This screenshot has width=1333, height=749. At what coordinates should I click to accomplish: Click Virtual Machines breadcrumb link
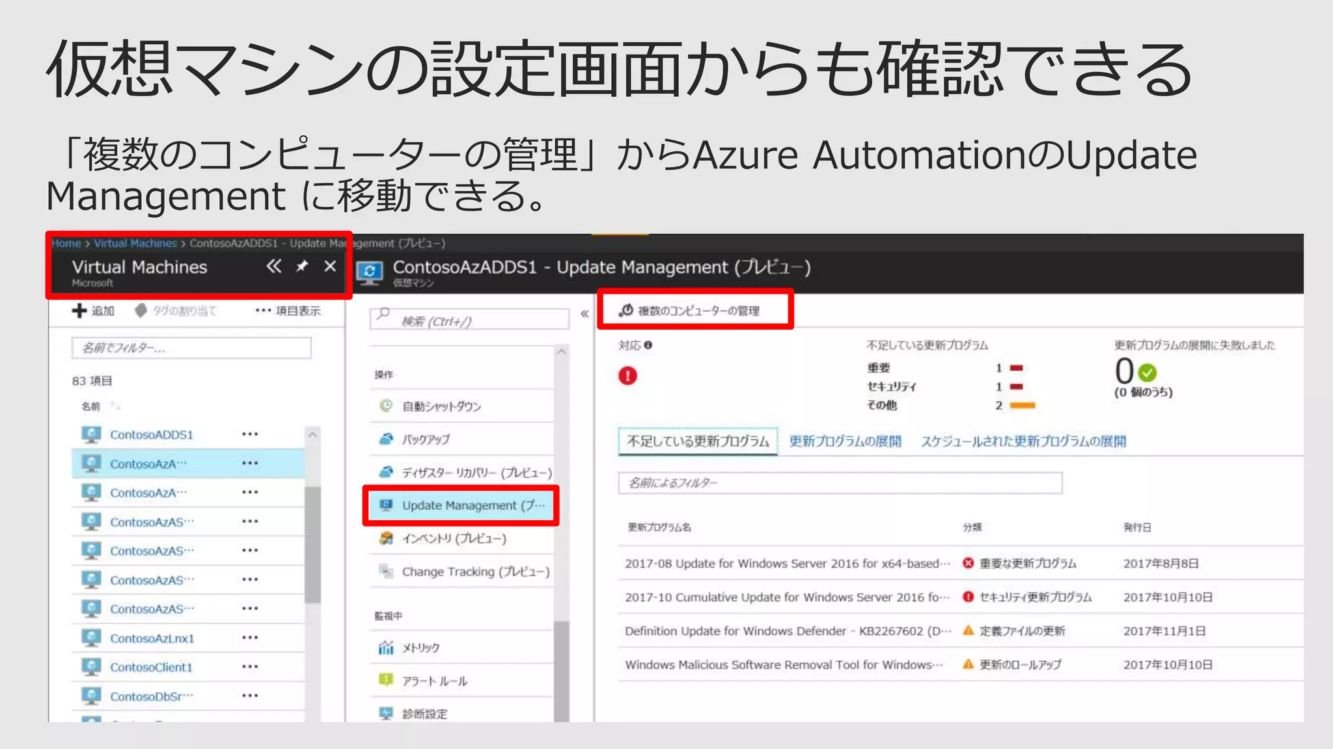(135, 243)
